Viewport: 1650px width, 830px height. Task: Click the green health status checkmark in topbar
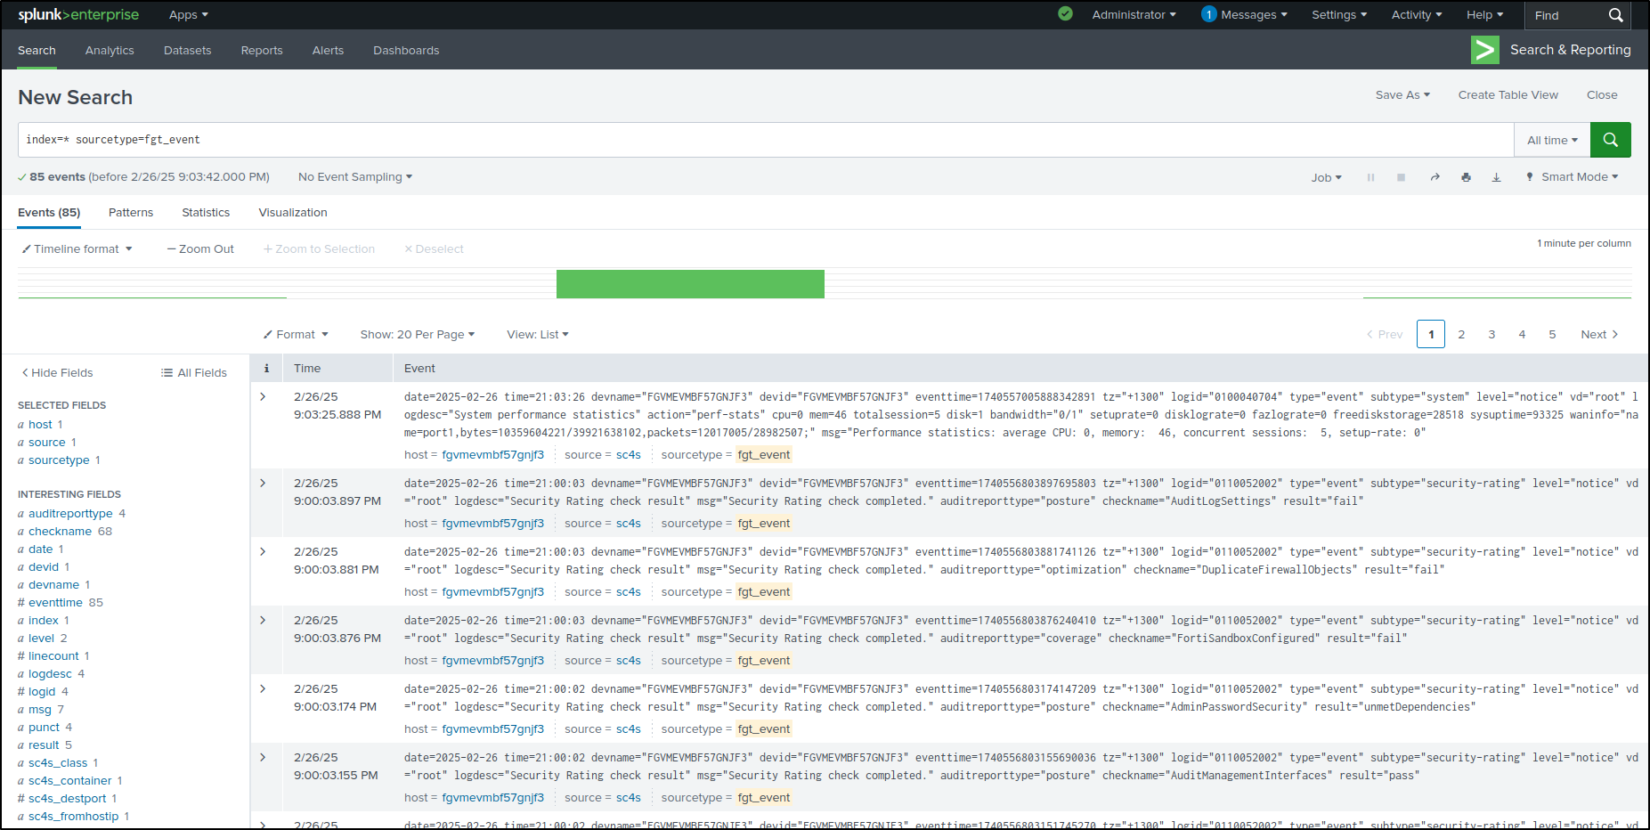pos(1065,14)
